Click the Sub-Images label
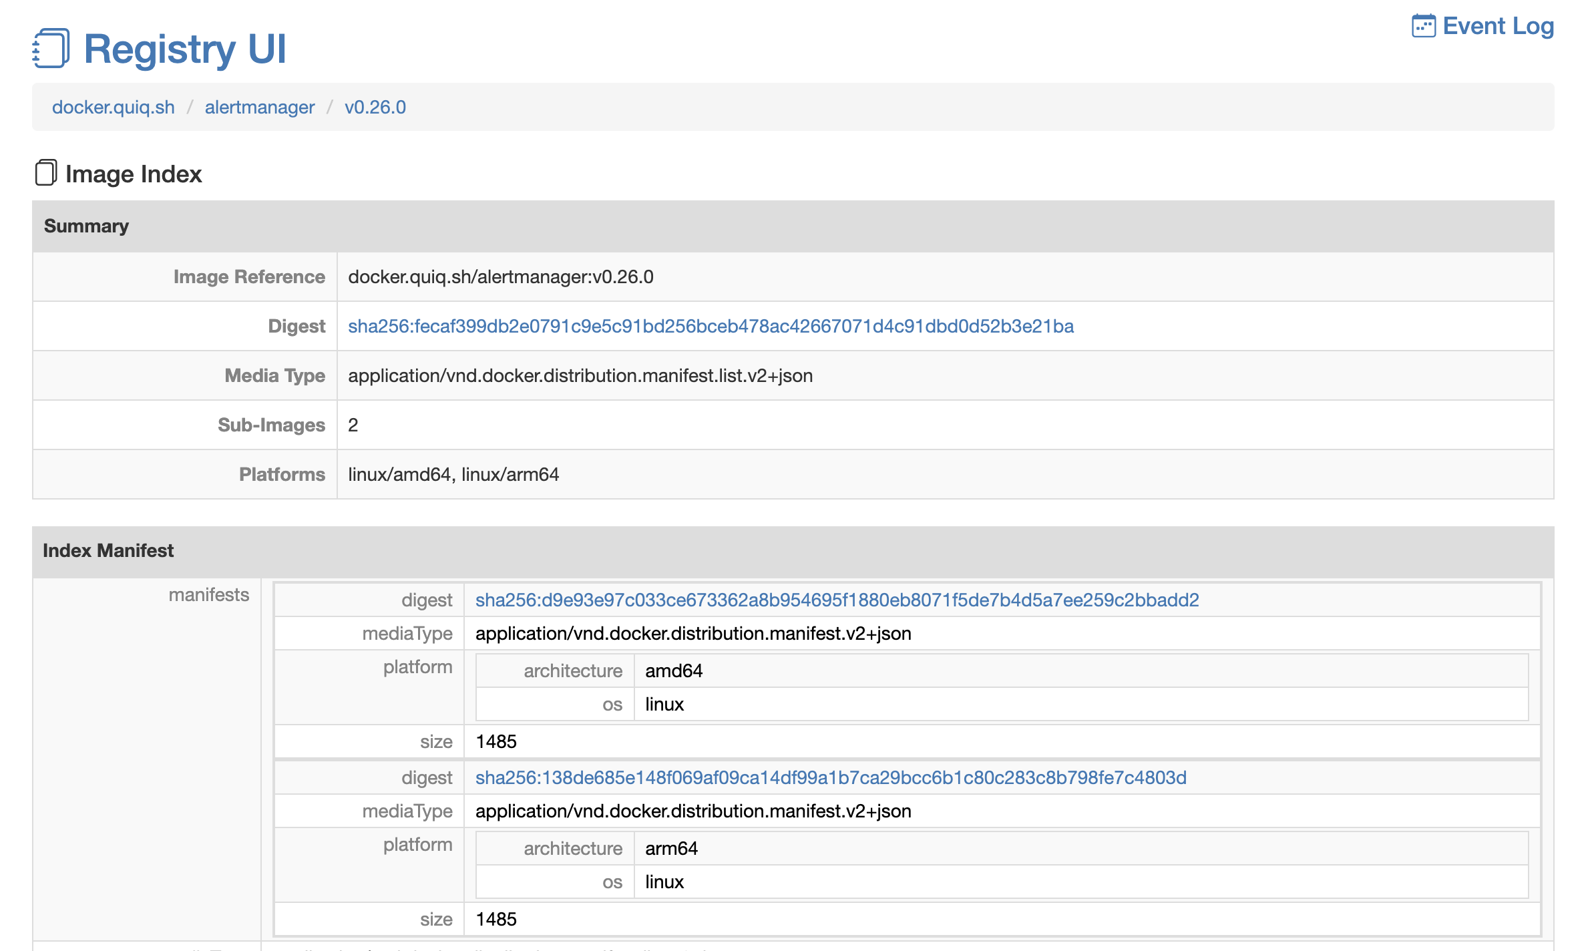 pyautogui.click(x=271, y=425)
